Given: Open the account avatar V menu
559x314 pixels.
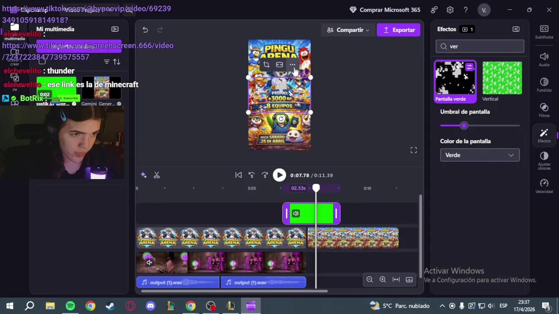Looking at the screenshot, I should pyautogui.click(x=483, y=10).
